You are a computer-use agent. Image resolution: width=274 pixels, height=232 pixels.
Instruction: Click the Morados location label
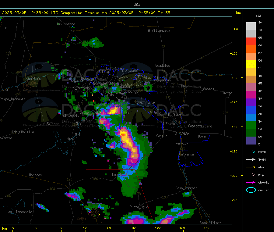tap(35, 175)
